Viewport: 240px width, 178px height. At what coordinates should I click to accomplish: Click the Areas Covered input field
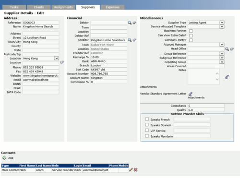206,66
